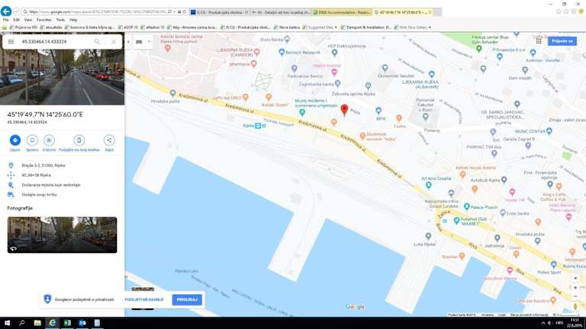Image resolution: width=586 pixels, height=329 pixels.
Task: Click the search magnifier in Maps searchbox
Action: click(97, 42)
